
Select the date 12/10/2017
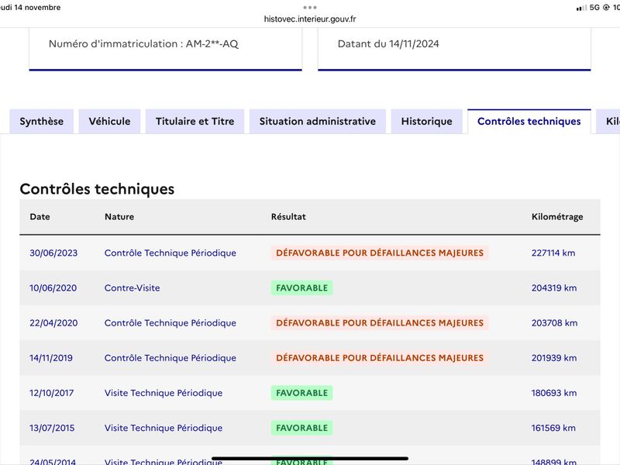tap(51, 393)
